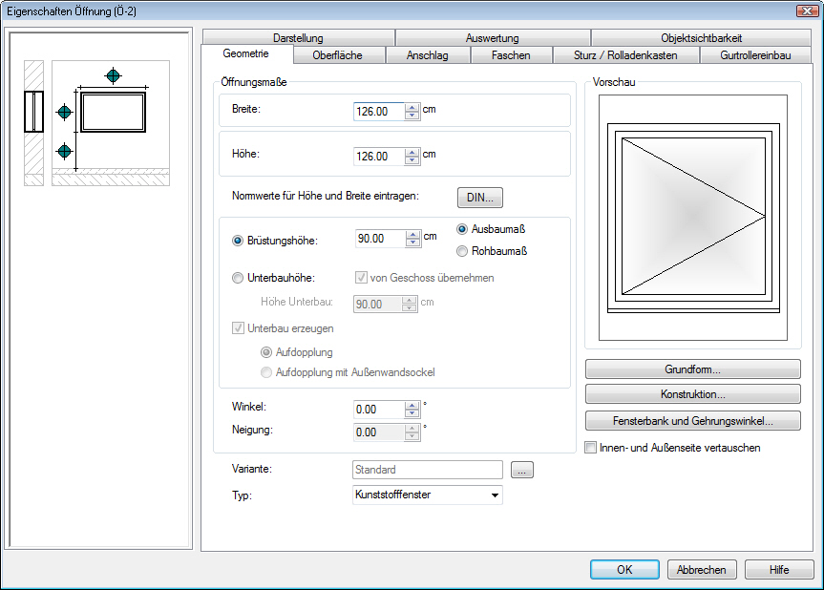Toggle the von Geschoss übernehmen checkbox
The height and width of the screenshot is (590, 824).
pos(361,278)
